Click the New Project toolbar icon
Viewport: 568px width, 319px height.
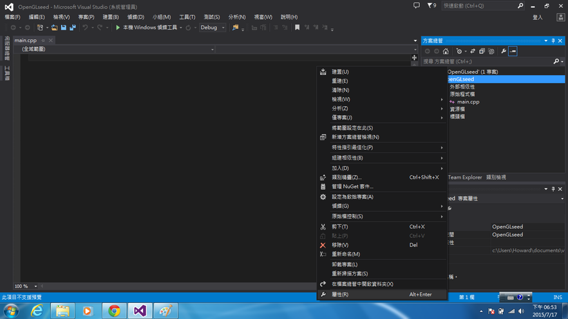tap(40, 28)
